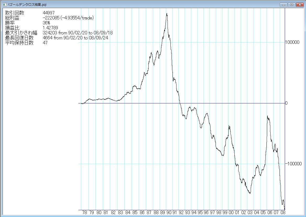Viewport: 306px width, 217px height.
Task: Click the highest peak of the profit curve
Action: (x=167, y=14)
